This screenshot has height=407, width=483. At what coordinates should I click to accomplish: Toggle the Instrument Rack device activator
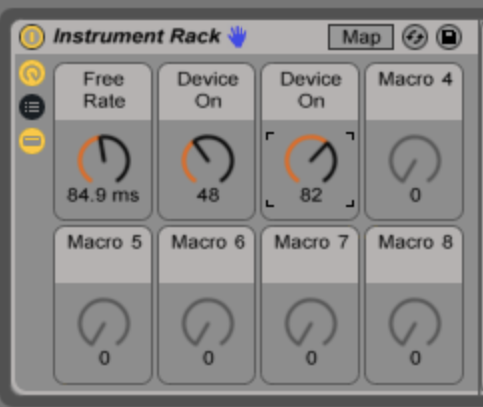pos(32,37)
